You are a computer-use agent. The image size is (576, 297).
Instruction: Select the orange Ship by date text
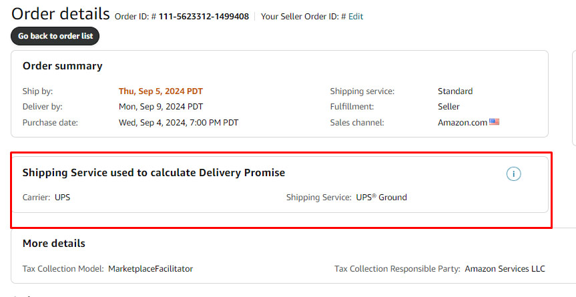point(161,91)
